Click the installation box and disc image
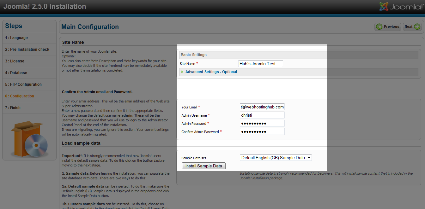 29,139
